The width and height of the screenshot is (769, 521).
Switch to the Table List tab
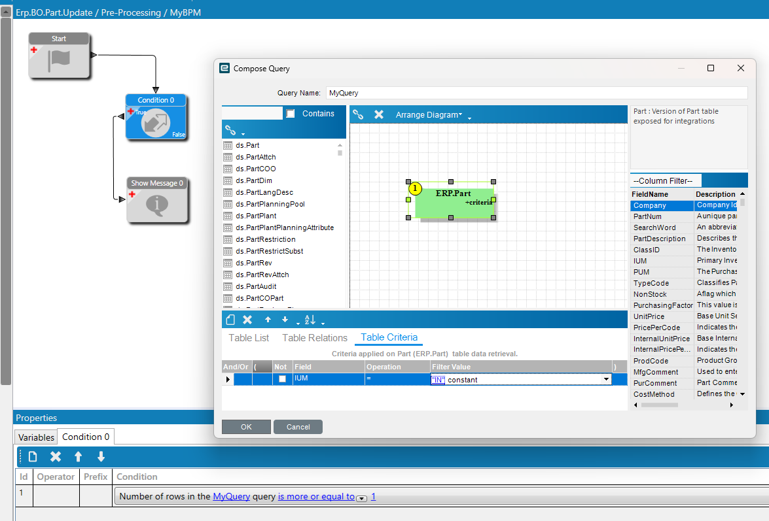[249, 338]
